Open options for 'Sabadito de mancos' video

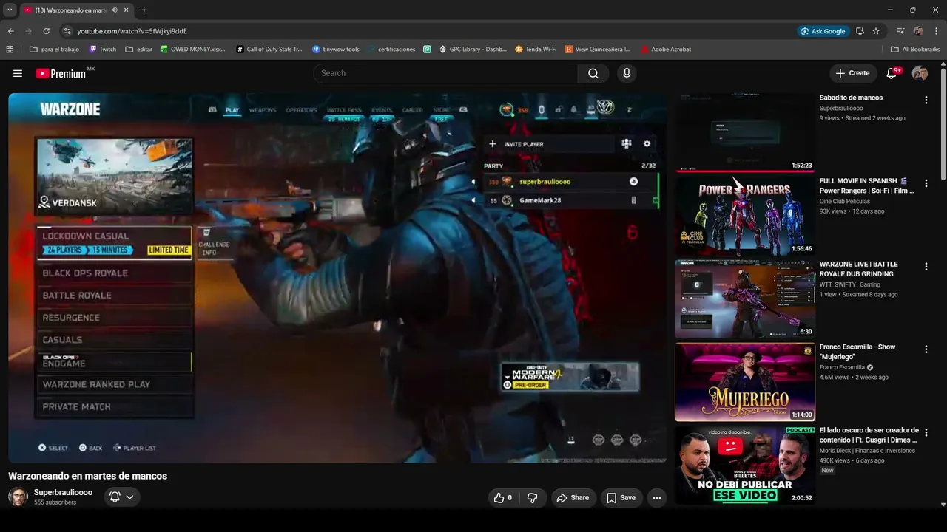pyautogui.click(x=926, y=100)
